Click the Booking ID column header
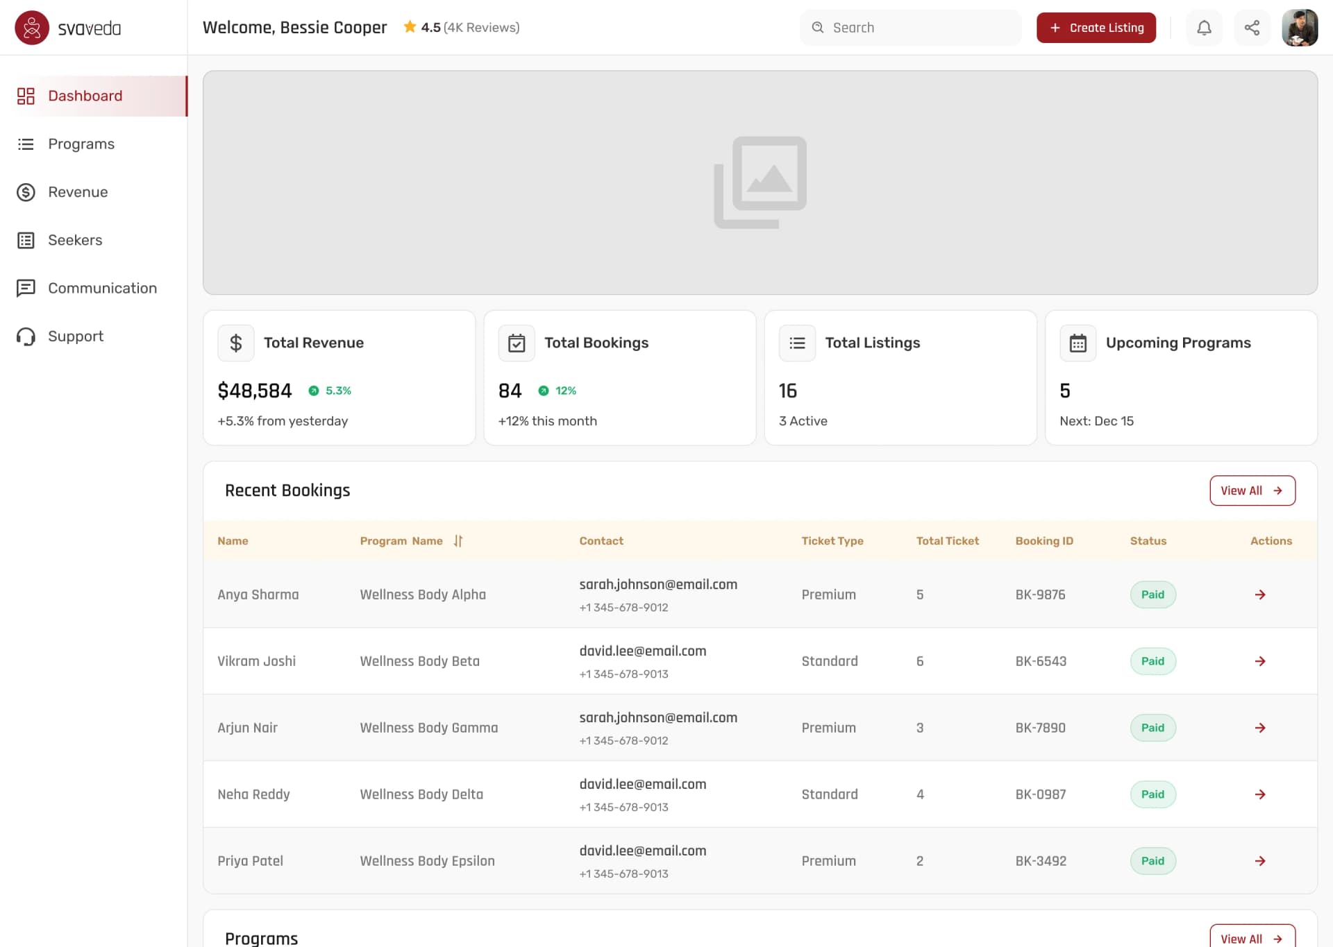 pos(1044,541)
